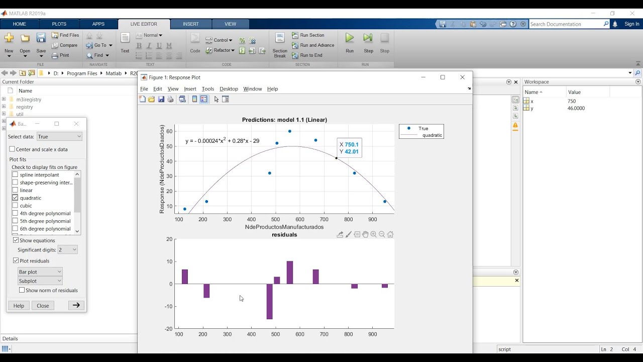Click Run and Advance button

pyautogui.click(x=312, y=45)
